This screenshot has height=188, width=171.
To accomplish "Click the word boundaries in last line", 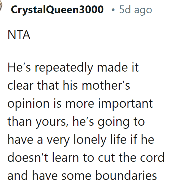I will (126, 175).
